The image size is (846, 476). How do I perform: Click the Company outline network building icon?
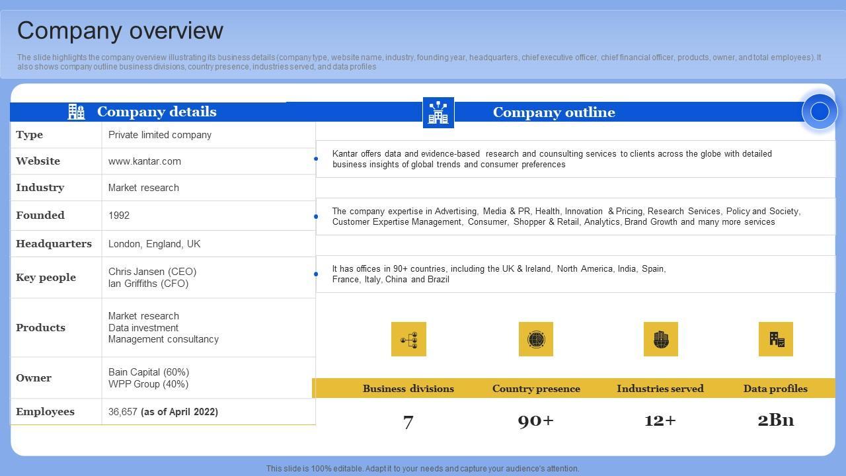click(438, 112)
